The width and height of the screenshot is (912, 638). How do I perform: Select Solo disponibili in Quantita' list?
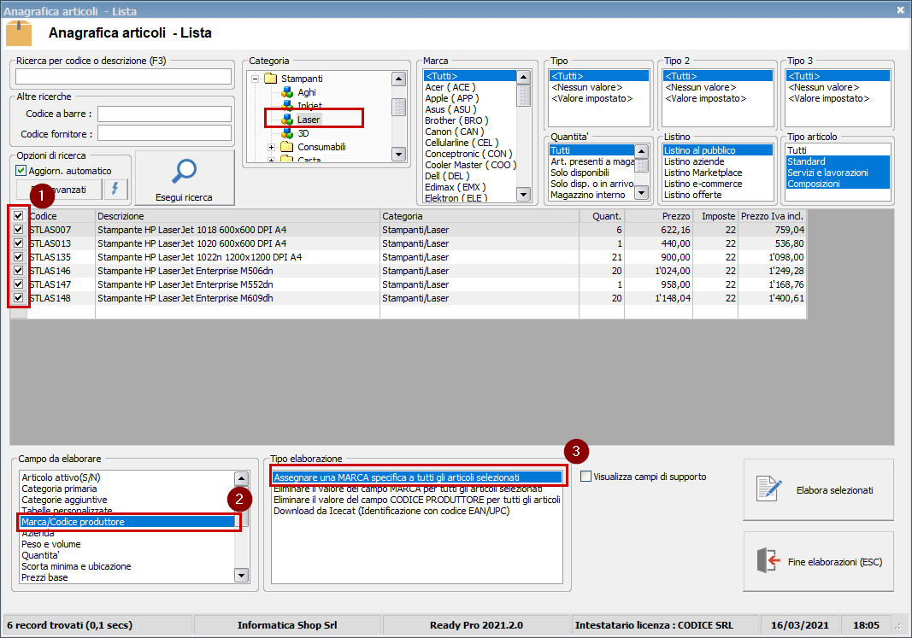tap(580, 173)
